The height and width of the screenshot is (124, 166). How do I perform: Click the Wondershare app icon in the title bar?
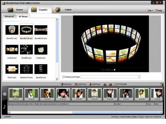coord(4,3)
